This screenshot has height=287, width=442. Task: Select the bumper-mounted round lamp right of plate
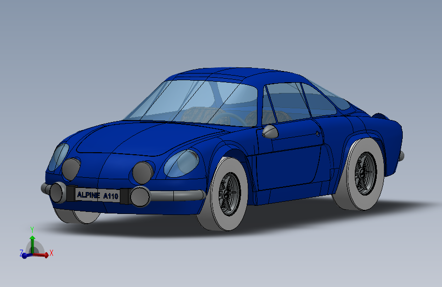tap(140, 197)
